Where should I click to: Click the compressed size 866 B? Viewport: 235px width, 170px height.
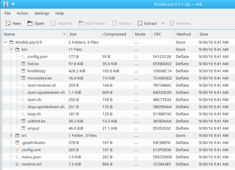[x=107, y=164]
